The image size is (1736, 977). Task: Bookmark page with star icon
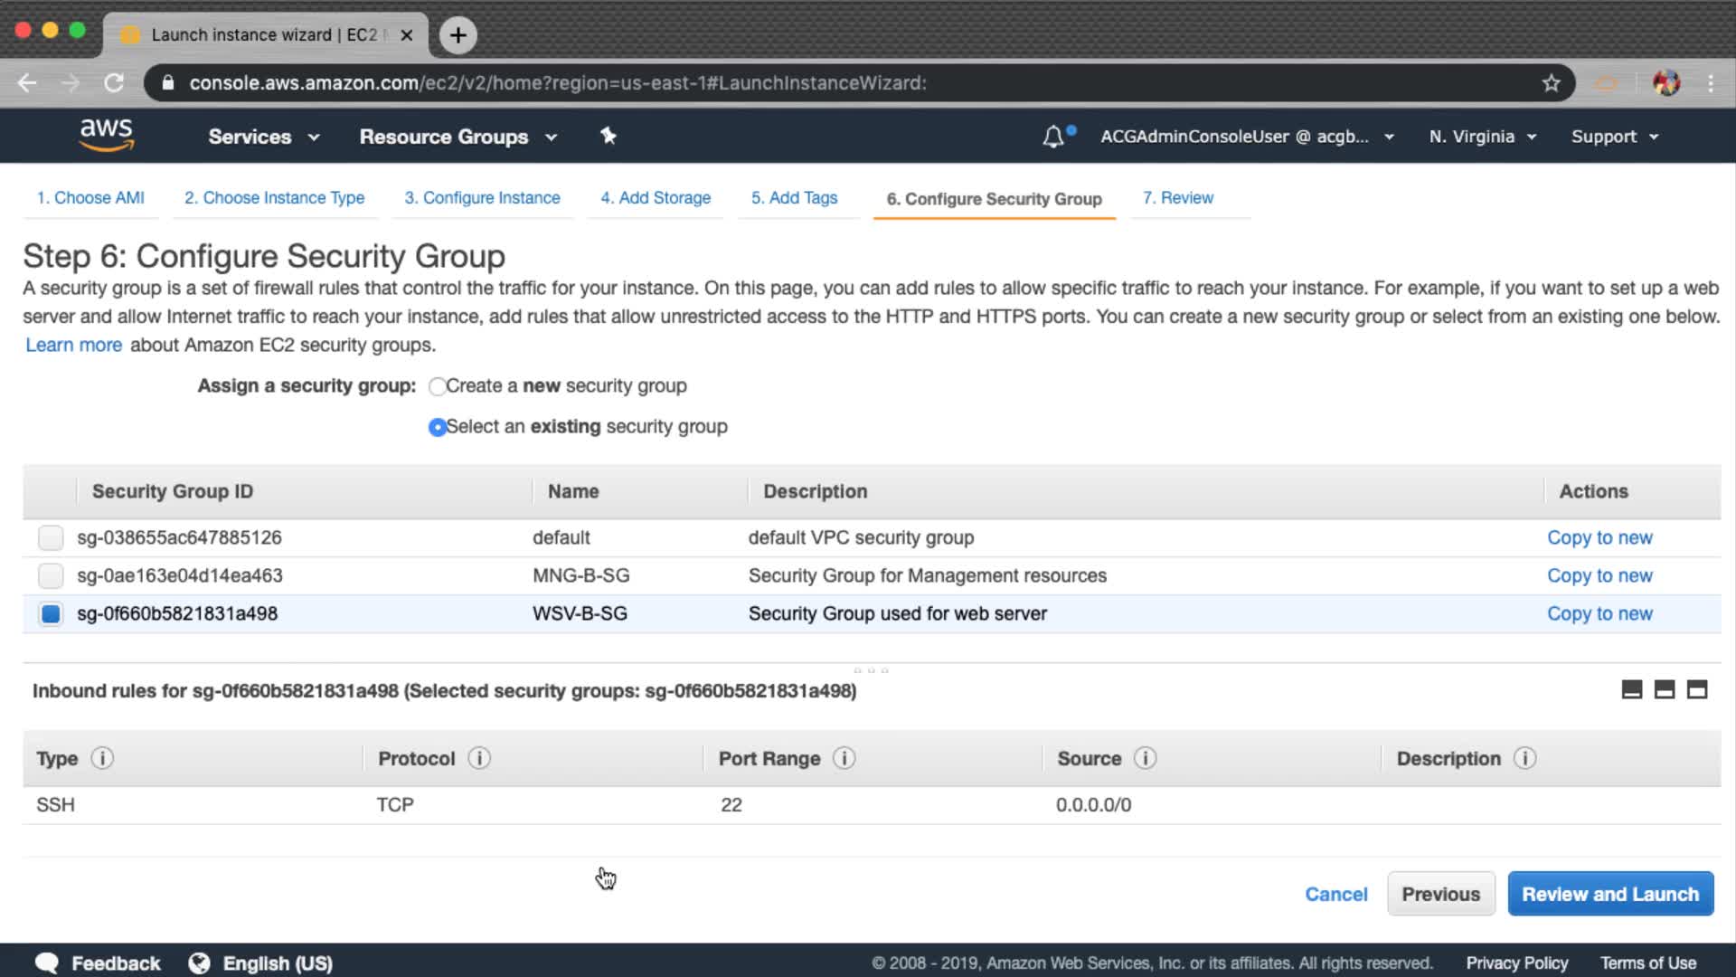(x=1552, y=83)
